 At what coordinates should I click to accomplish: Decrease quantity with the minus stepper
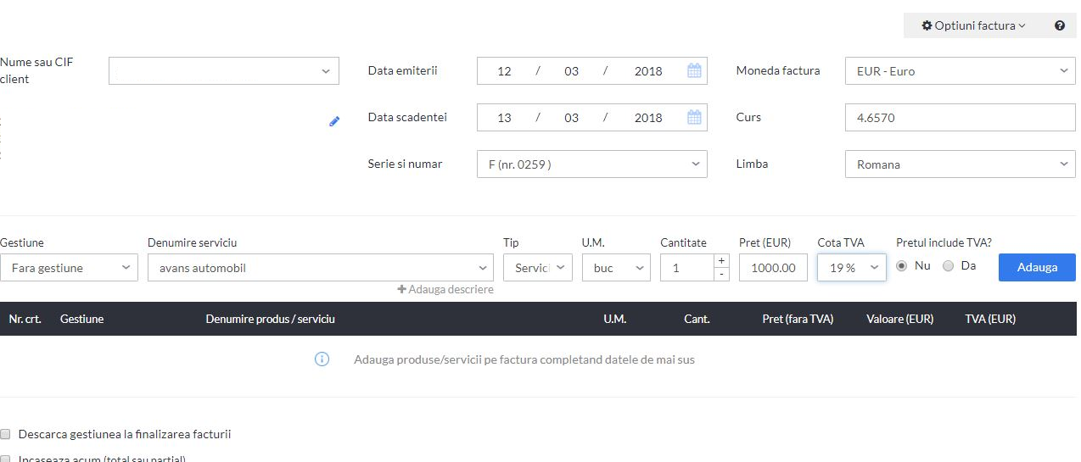coord(721,274)
